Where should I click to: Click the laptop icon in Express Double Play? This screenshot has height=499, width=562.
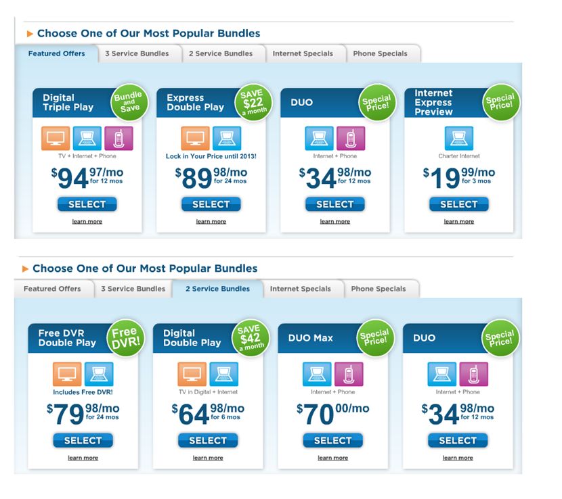(227, 138)
